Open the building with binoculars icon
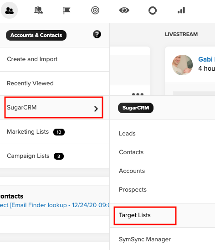215x250 pixels. pyautogui.click(x=39, y=10)
